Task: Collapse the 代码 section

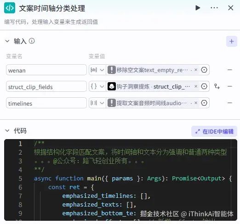Action: click(x=7, y=130)
